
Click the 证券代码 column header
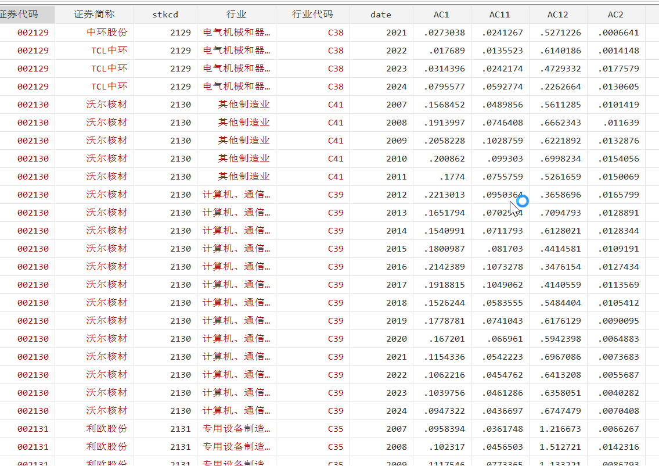tap(23, 15)
